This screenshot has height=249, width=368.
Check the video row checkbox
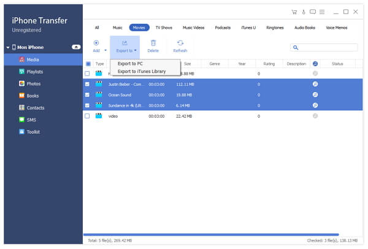click(x=87, y=116)
